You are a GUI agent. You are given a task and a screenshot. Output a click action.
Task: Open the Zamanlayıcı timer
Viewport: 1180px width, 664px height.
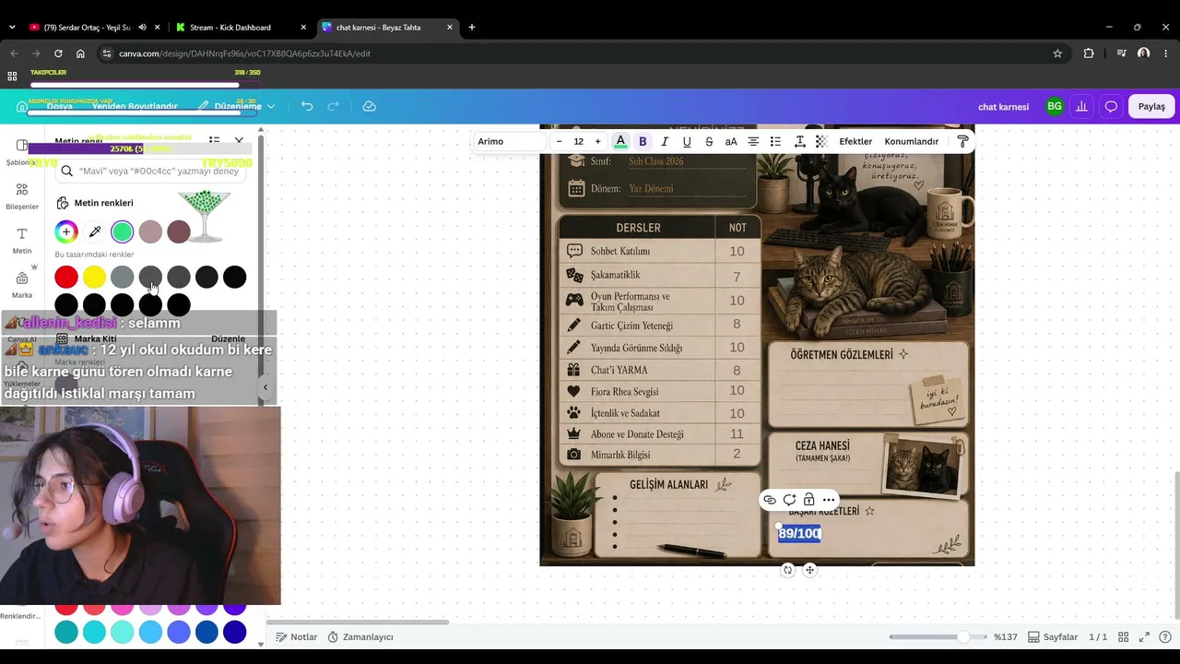360,637
